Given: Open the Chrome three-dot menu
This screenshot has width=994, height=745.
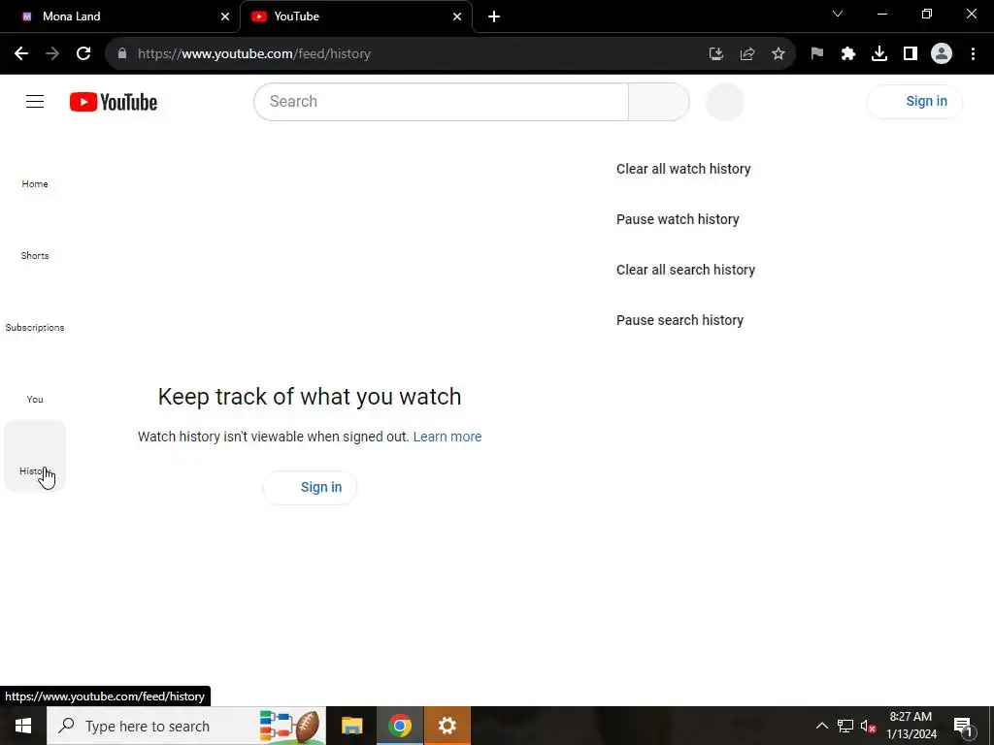Looking at the screenshot, I should pos(973,54).
